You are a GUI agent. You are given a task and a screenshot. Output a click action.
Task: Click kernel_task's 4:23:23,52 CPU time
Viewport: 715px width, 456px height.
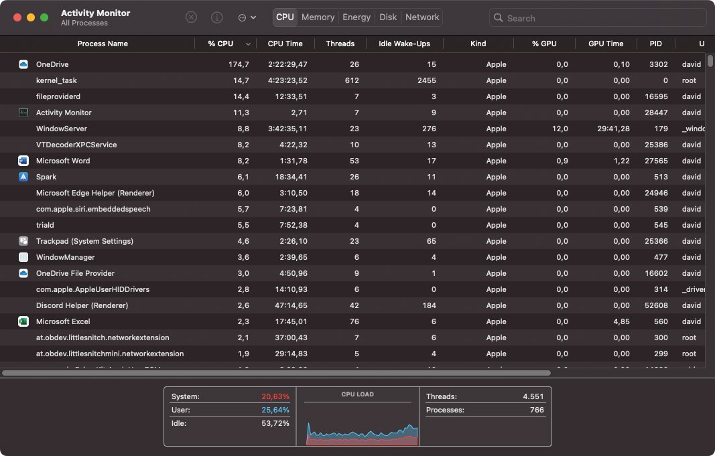click(287, 80)
